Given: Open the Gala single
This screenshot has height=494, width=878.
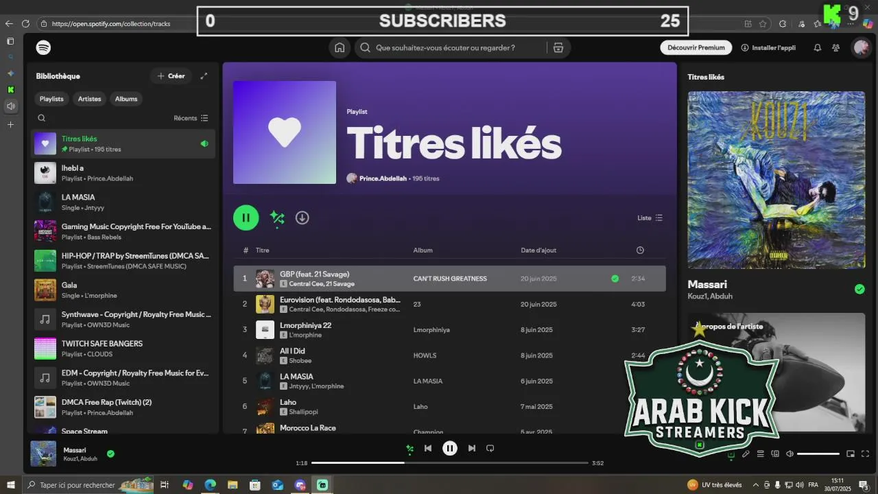Looking at the screenshot, I should point(123,290).
